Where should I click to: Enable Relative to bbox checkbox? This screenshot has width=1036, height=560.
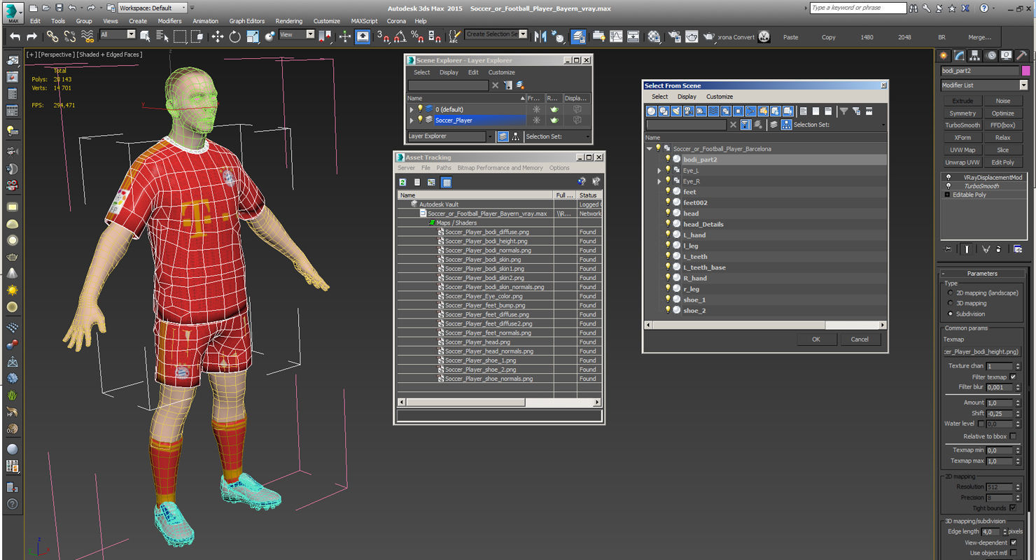(x=1013, y=436)
